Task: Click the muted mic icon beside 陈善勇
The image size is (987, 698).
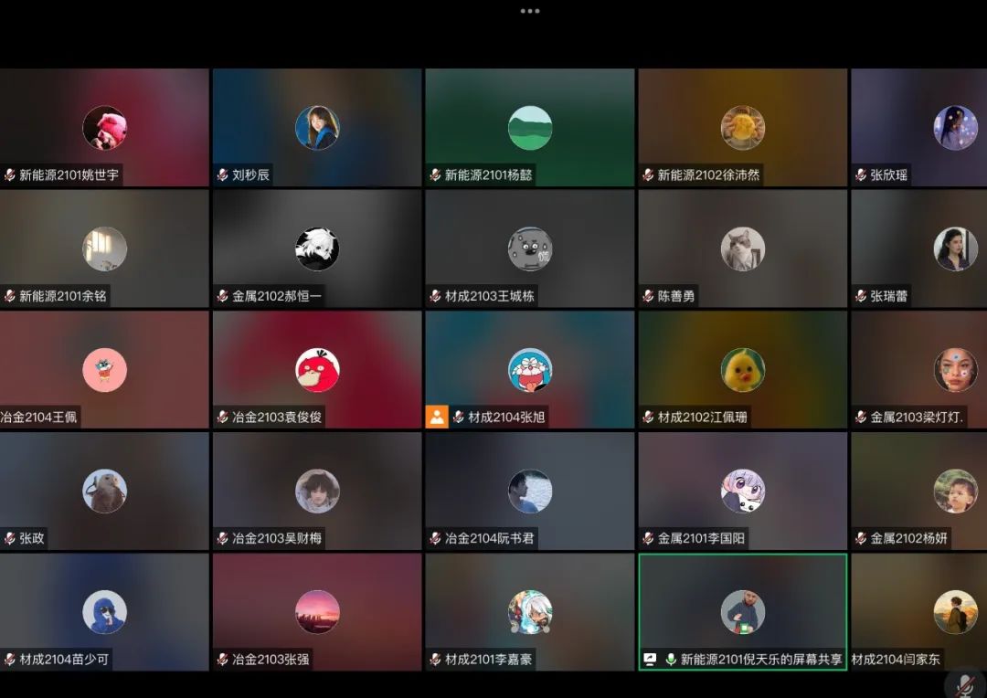Action: coord(648,296)
